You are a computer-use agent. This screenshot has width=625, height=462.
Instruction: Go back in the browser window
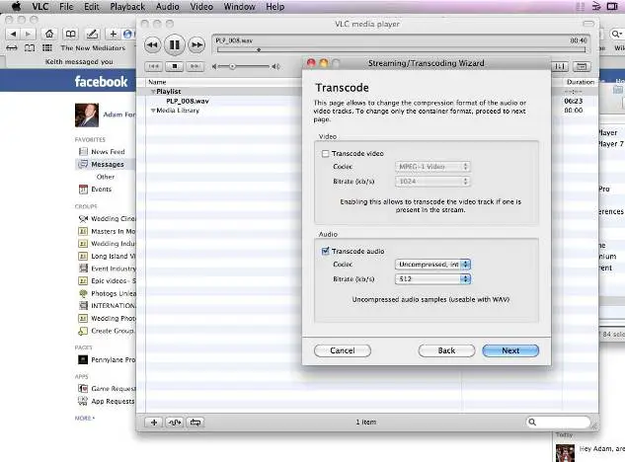point(13,34)
